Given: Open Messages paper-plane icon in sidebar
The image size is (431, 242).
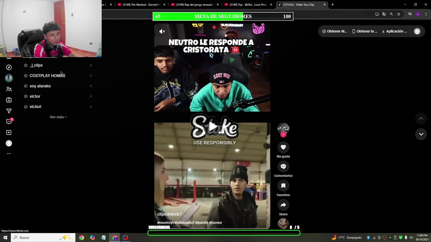Looking at the screenshot, I should (9, 111).
